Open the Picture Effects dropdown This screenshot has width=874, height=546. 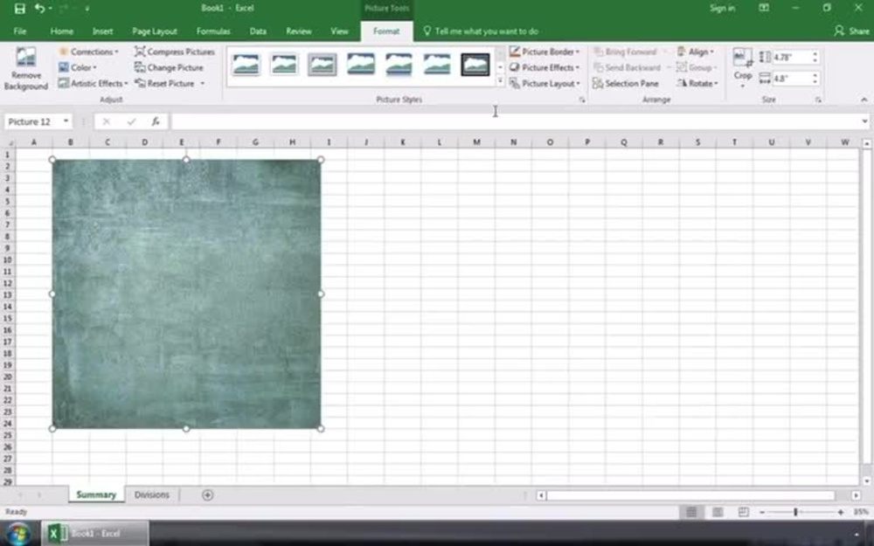click(544, 67)
